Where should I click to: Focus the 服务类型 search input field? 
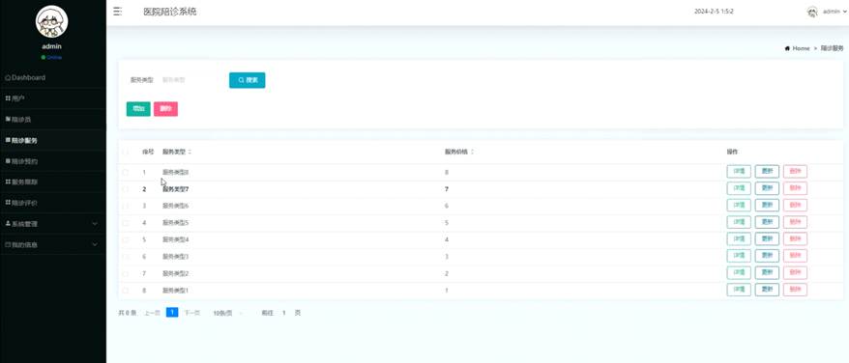click(191, 80)
